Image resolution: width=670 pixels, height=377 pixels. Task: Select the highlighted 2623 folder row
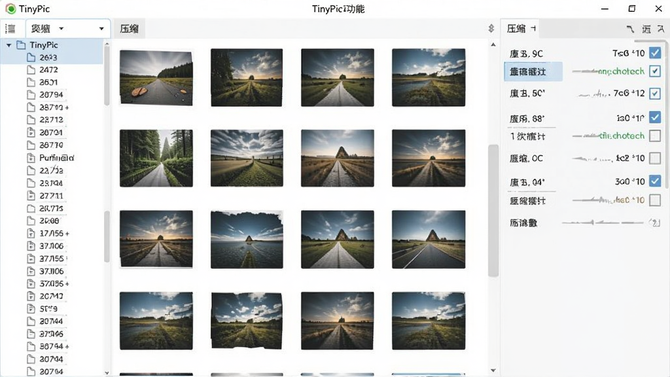[x=51, y=58]
